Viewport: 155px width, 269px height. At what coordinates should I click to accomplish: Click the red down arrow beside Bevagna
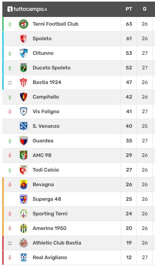(x=10, y=185)
